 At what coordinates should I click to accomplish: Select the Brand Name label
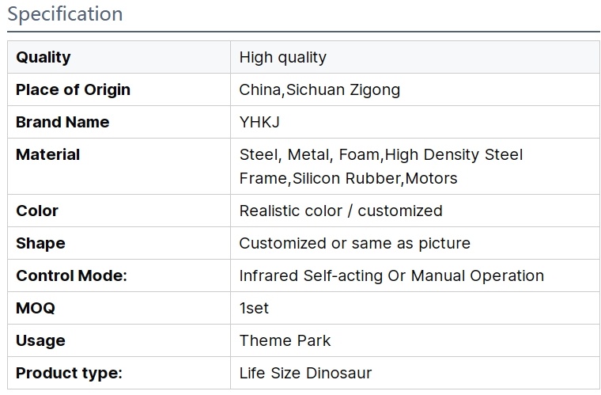(x=62, y=122)
